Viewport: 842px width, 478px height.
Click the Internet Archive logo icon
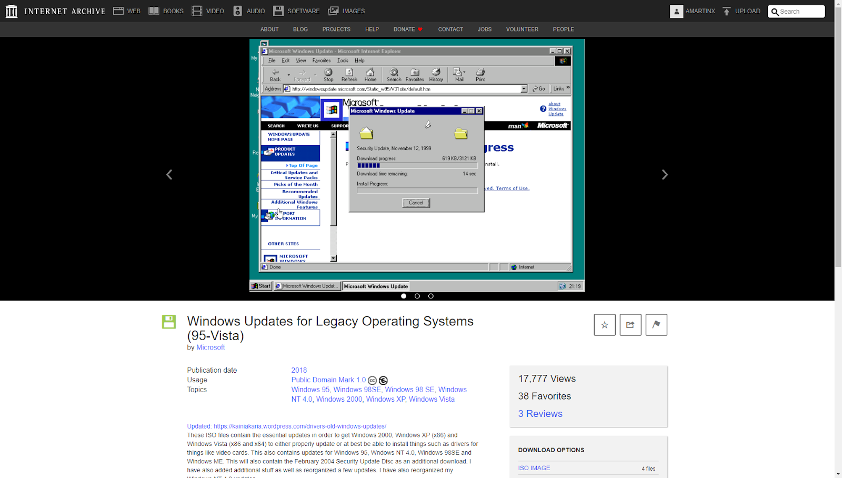pyautogui.click(x=11, y=11)
